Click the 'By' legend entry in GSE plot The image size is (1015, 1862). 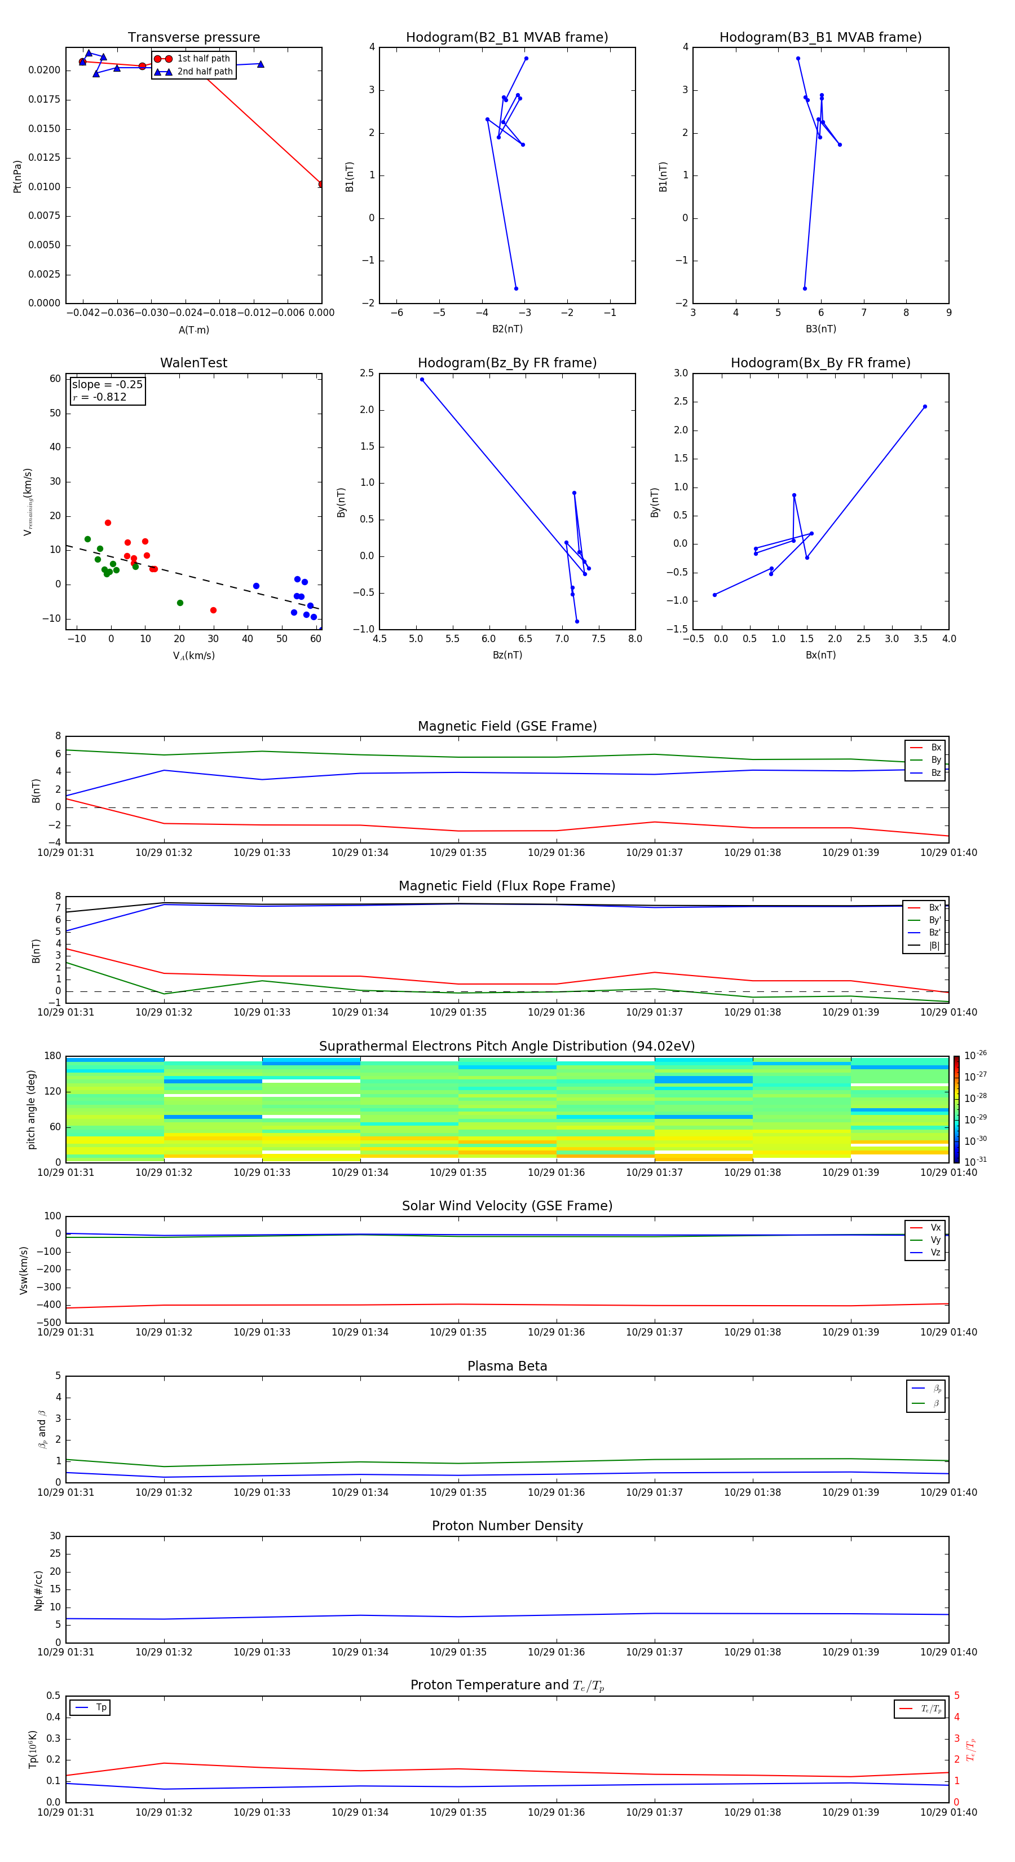point(926,759)
